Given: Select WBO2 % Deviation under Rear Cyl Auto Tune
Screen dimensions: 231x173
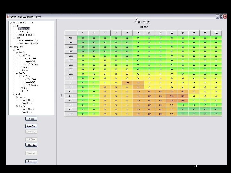Looking at the screenshot, I should coord(31,85).
